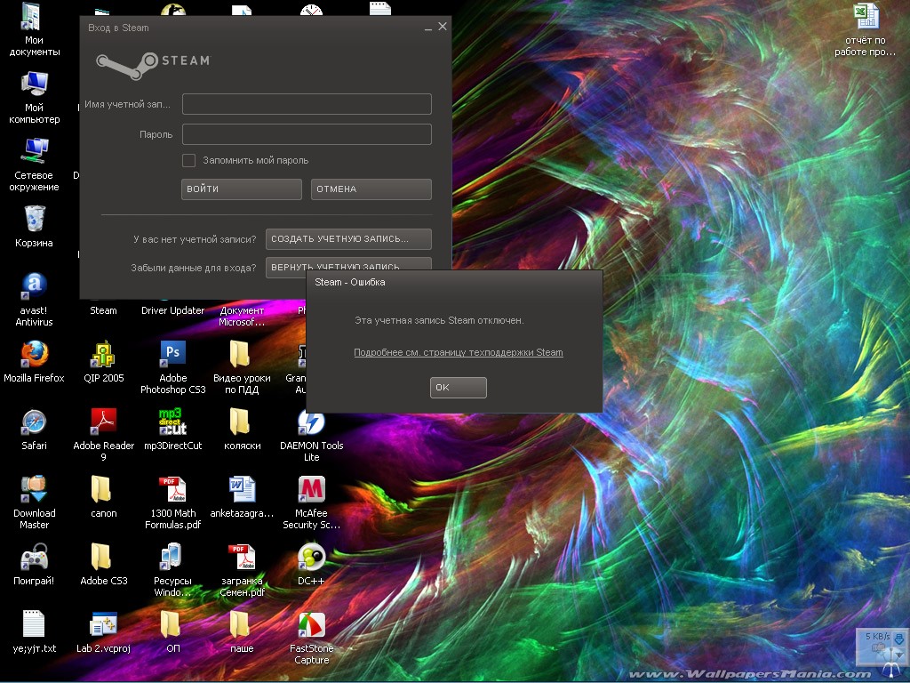Select the DAEMON Tools Lite icon

(x=311, y=437)
